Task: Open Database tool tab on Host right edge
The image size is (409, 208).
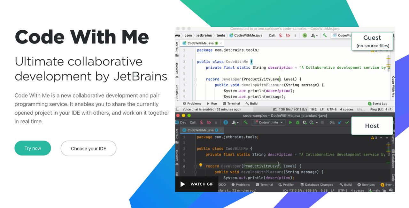Action: (393, 159)
